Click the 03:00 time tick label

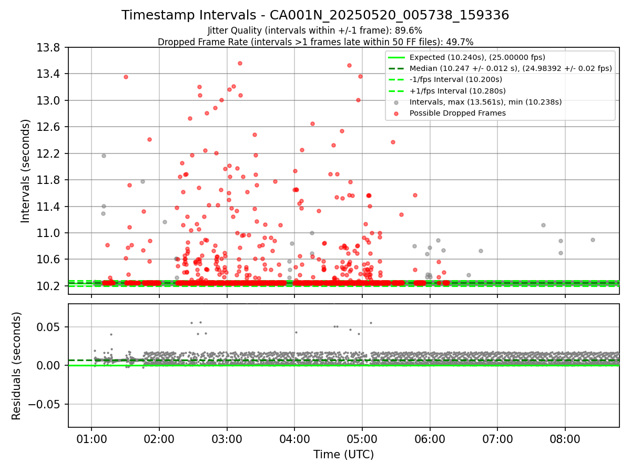click(227, 439)
